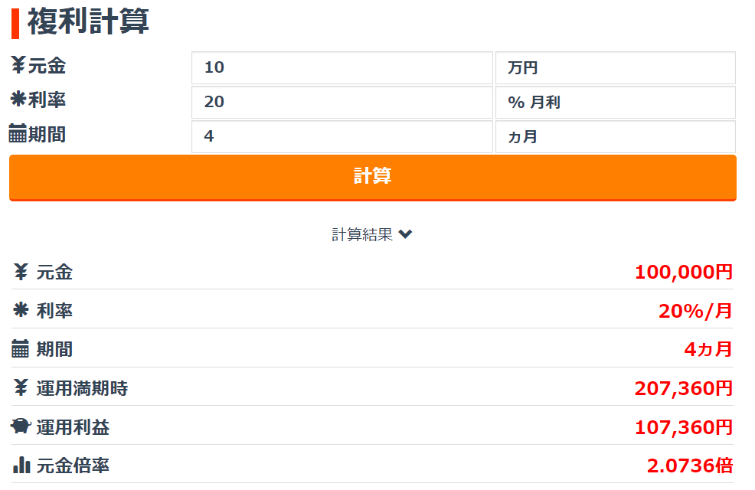The width and height of the screenshot is (755, 490).
Task: Open the ヵ月 period unit dropdown
Action: pyautogui.click(x=616, y=137)
